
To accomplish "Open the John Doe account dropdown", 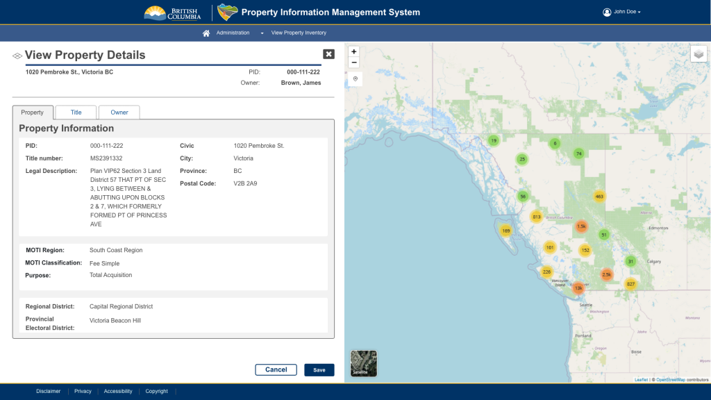I will click(624, 12).
